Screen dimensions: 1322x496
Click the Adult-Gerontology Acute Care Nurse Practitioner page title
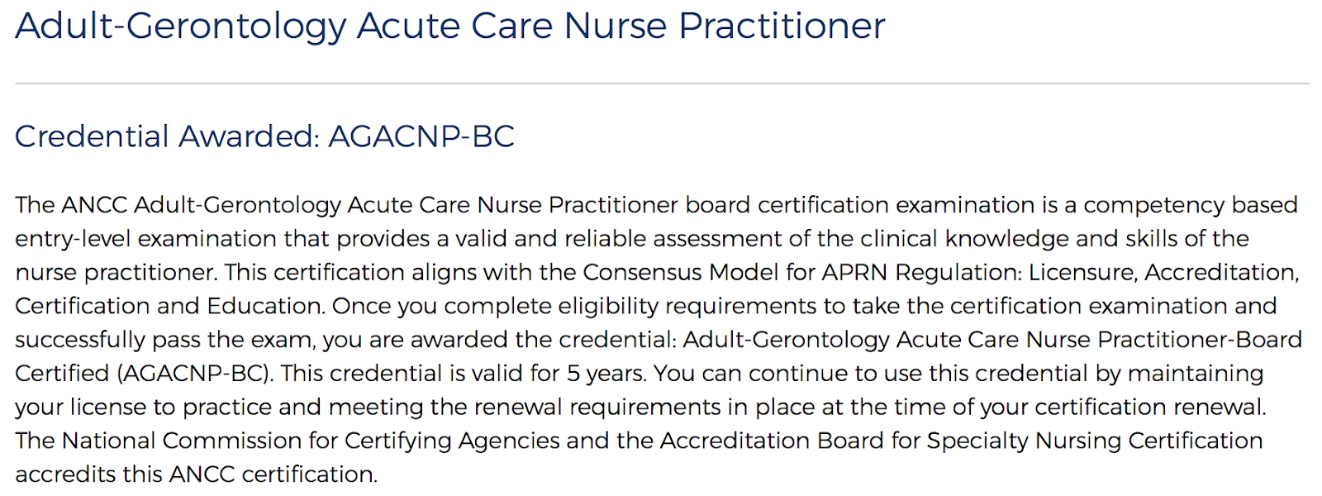pos(450,26)
